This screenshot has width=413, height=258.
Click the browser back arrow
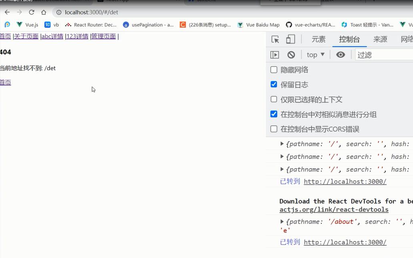(7, 12)
